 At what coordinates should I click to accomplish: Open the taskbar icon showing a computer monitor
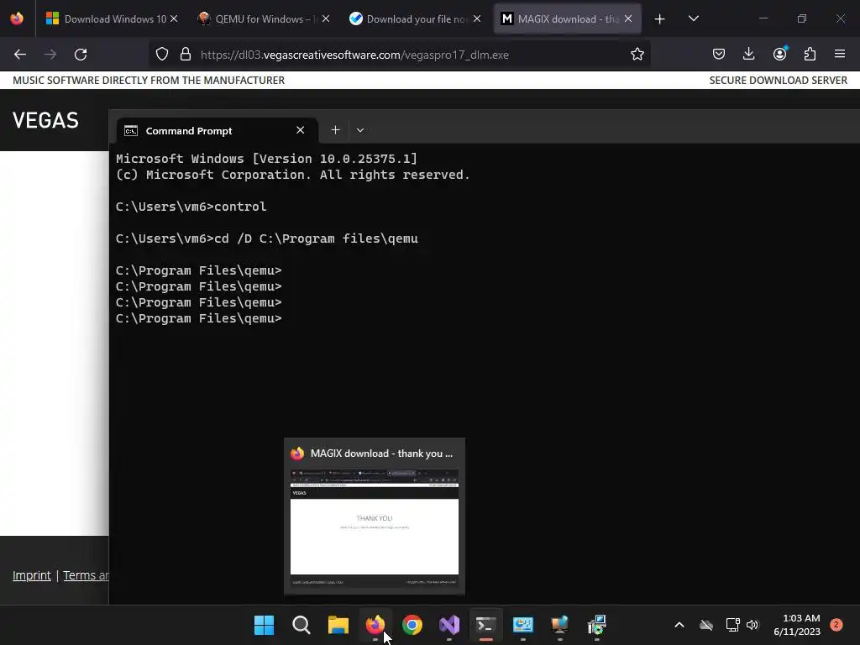tap(559, 625)
